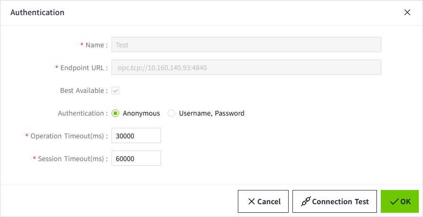
Task: Click the "Best Available" field label
Action: click(83, 90)
